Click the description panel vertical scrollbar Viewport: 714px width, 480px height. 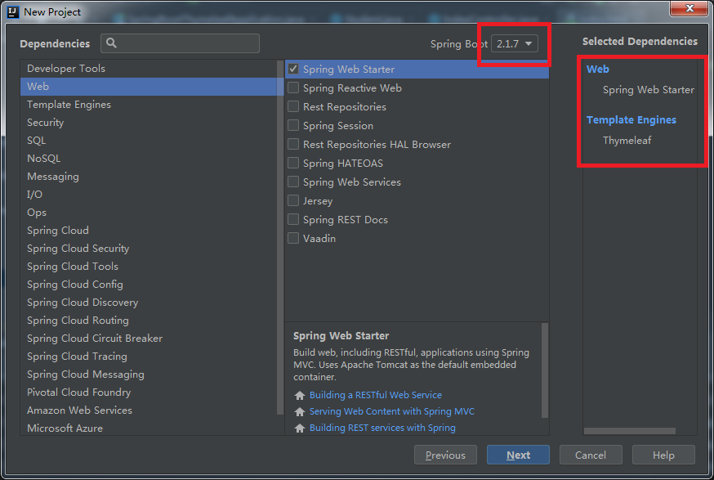coord(545,370)
